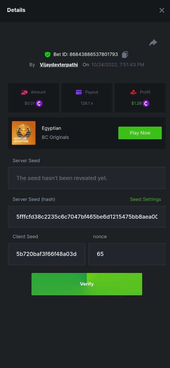Click the Play Now button
Viewport: 170px width, 368px height.
140,133
